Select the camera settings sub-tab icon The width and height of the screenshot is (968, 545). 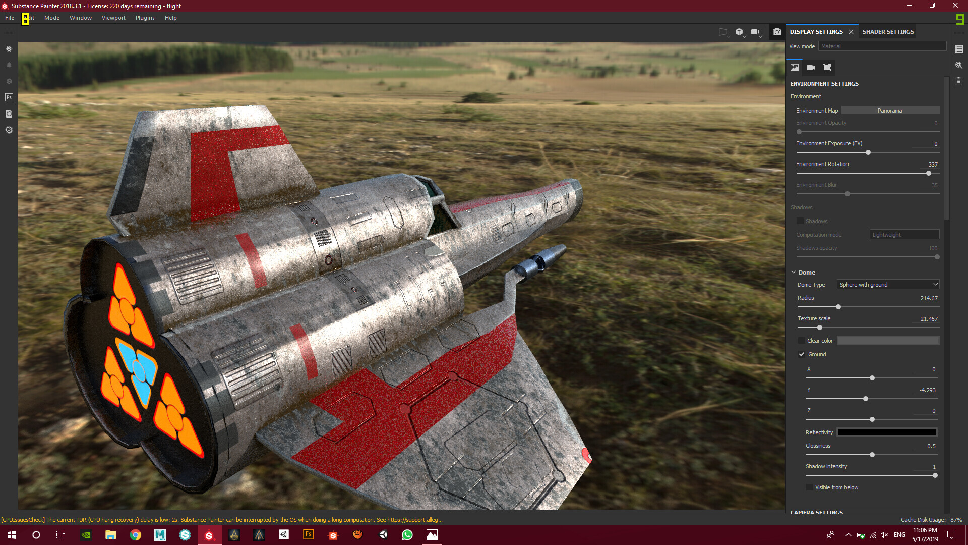[811, 68]
